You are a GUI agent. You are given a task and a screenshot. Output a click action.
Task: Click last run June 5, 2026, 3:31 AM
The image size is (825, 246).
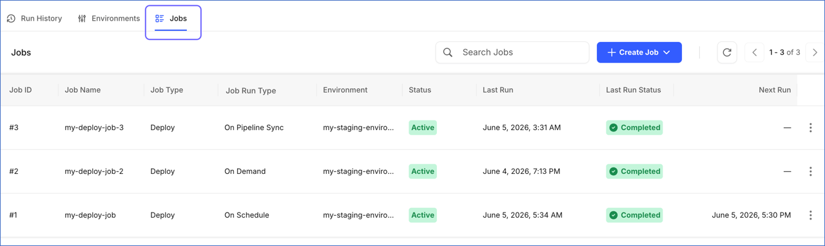pyautogui.click(x=521, y=128)
